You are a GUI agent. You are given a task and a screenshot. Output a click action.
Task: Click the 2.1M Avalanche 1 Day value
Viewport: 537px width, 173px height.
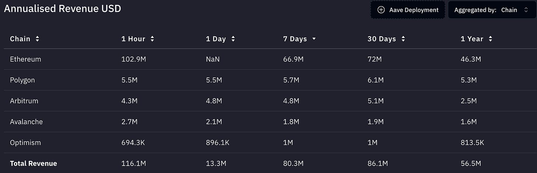pyautogui.click(x=214, y=121)
